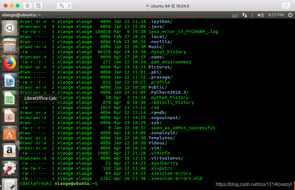Click the xiaoge@ubuntu: ~ panel title
This screenshot has width=295, height=190.
[21, 15]
